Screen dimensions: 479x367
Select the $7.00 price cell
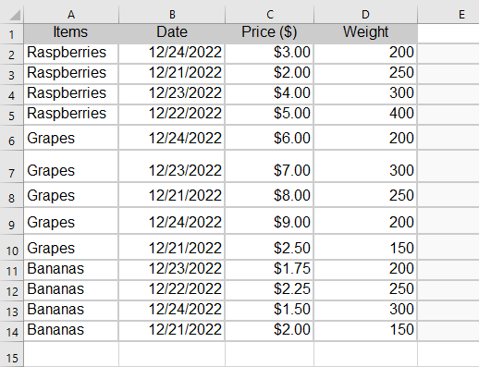click(x=270, y=166)
